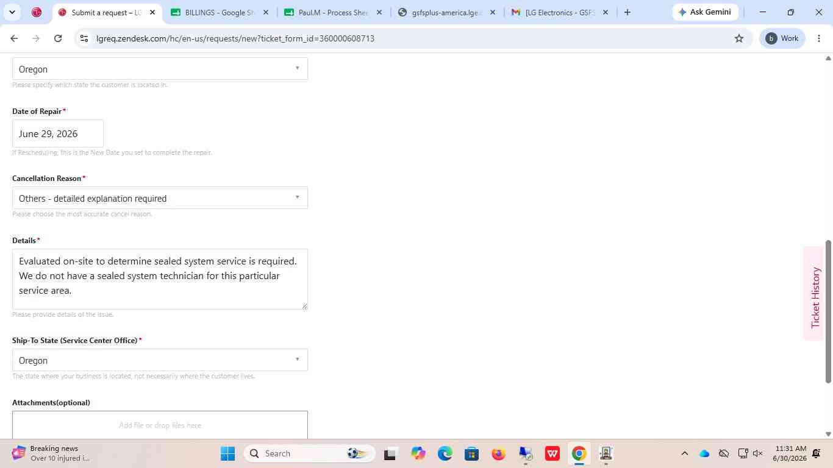Bookmark this page with the star icon

click(x=739, y=38)
